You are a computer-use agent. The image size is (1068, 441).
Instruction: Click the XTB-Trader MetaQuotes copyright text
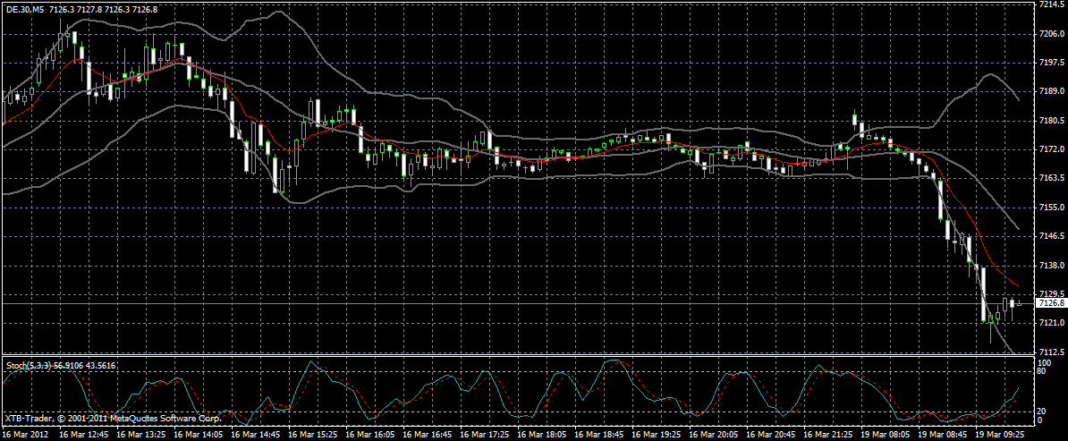click(x=112, y=417)
